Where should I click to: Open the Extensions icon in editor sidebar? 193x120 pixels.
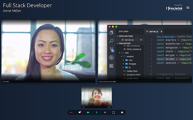pos(111,66)
